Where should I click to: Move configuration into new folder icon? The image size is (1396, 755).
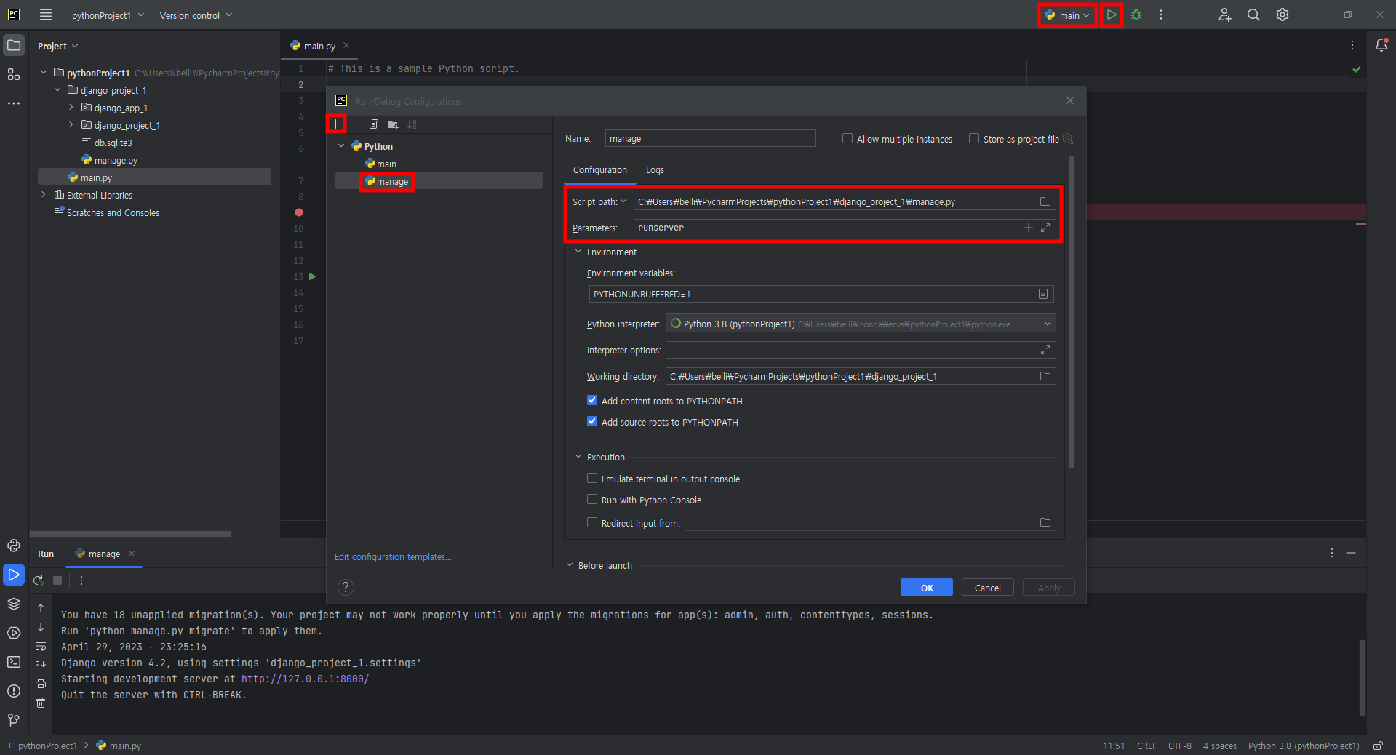394,124
